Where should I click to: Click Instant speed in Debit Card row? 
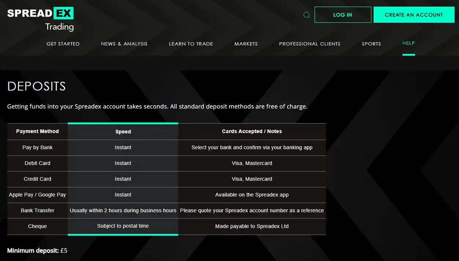point(123,163)
